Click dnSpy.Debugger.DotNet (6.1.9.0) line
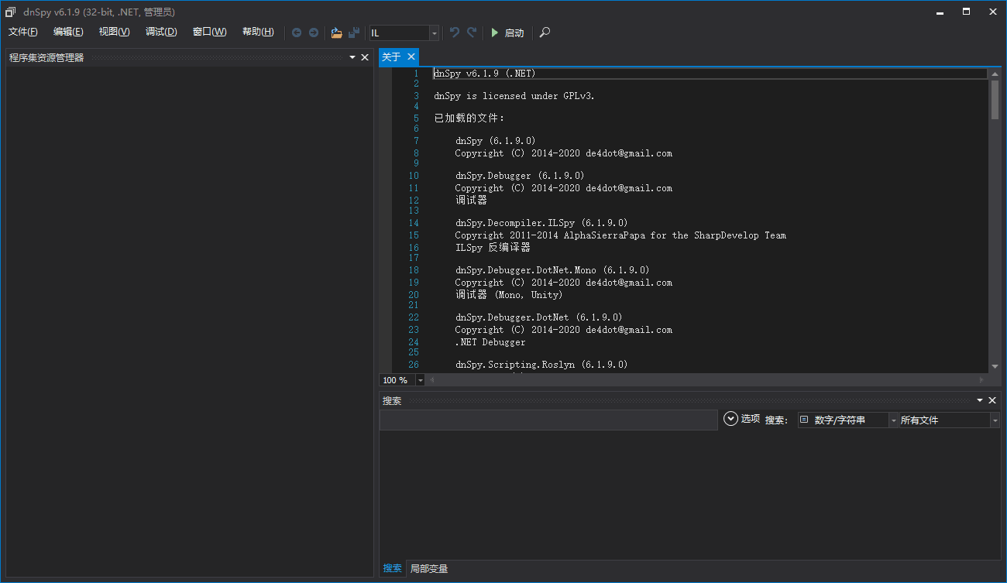1007x583 pixels. tap(539, 317)
